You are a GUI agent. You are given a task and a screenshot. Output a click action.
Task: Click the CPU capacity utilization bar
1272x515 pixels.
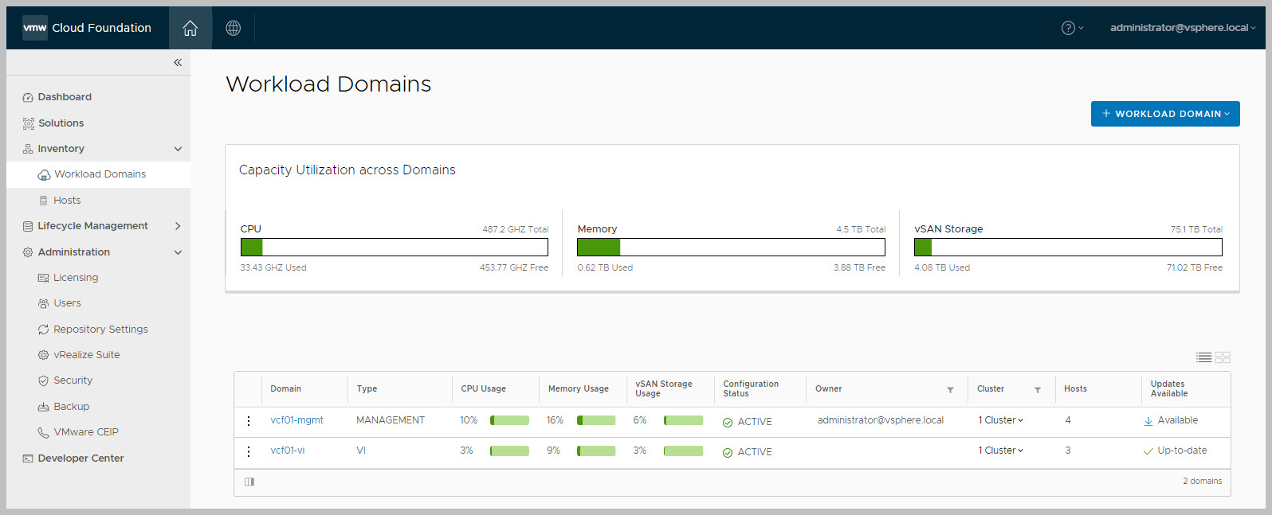[394, 248]
